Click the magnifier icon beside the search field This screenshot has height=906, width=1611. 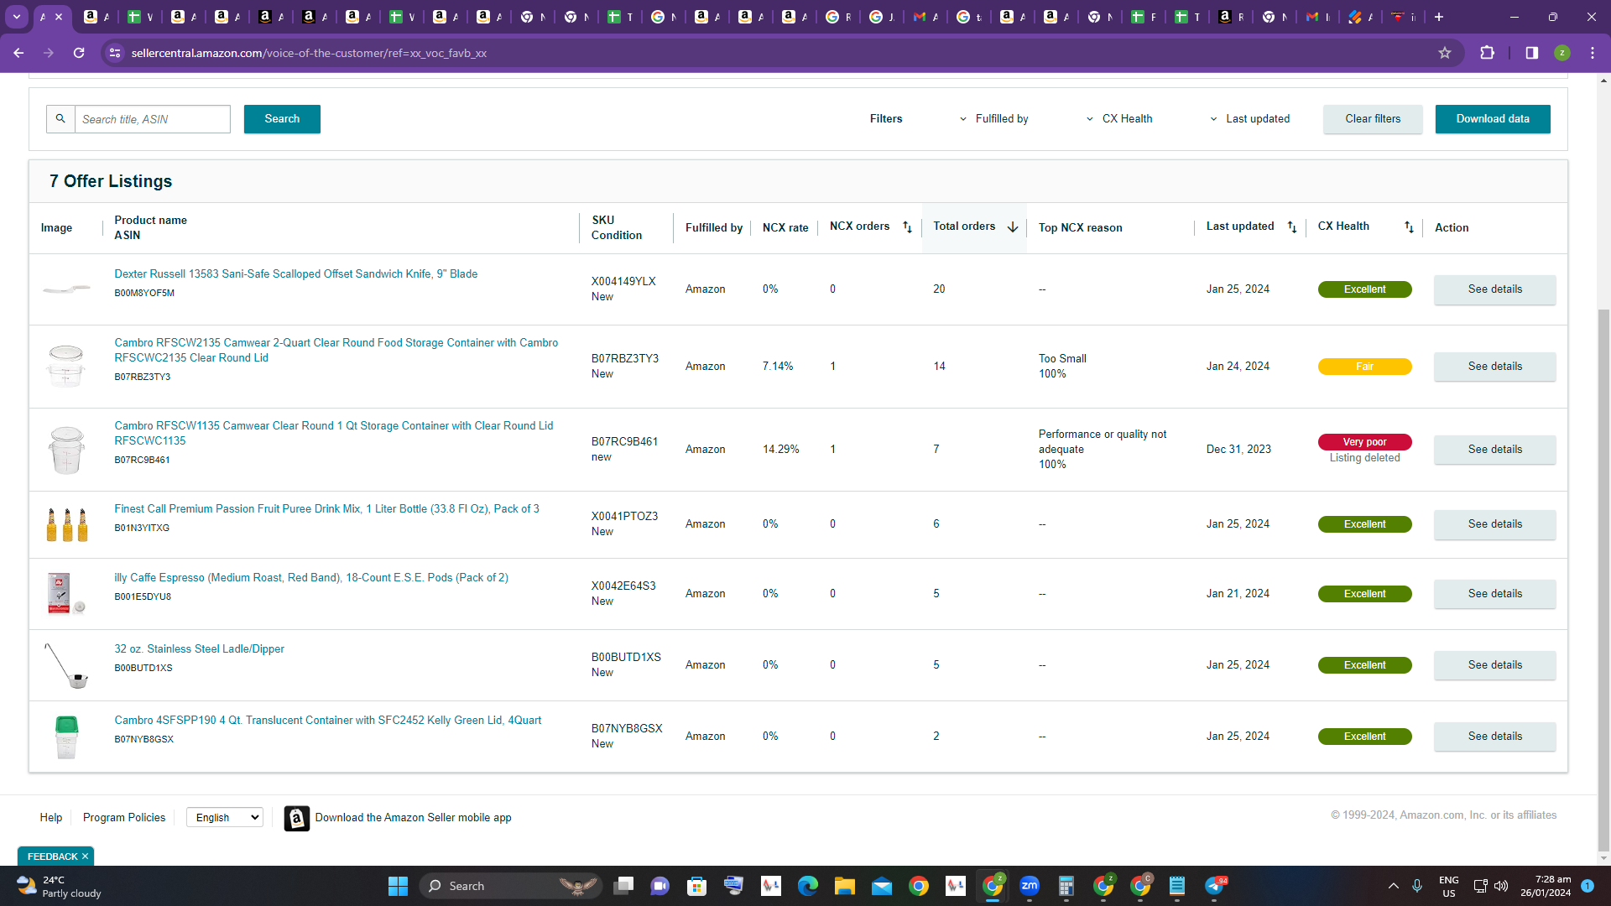[60, 119]
